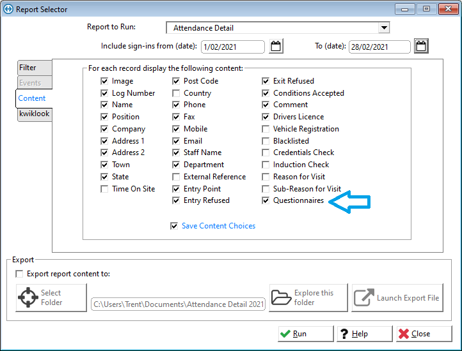
Task: Click the Launch Export File button
Action: [x=397, y=297]
